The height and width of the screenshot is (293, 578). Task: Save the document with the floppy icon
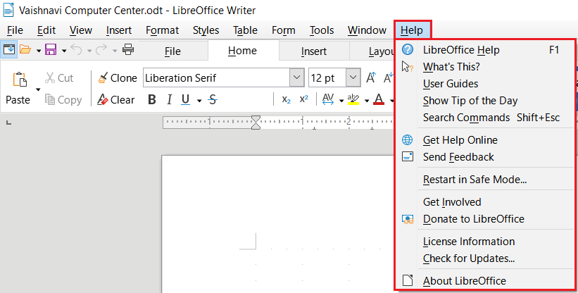click(x=51, y=49)
